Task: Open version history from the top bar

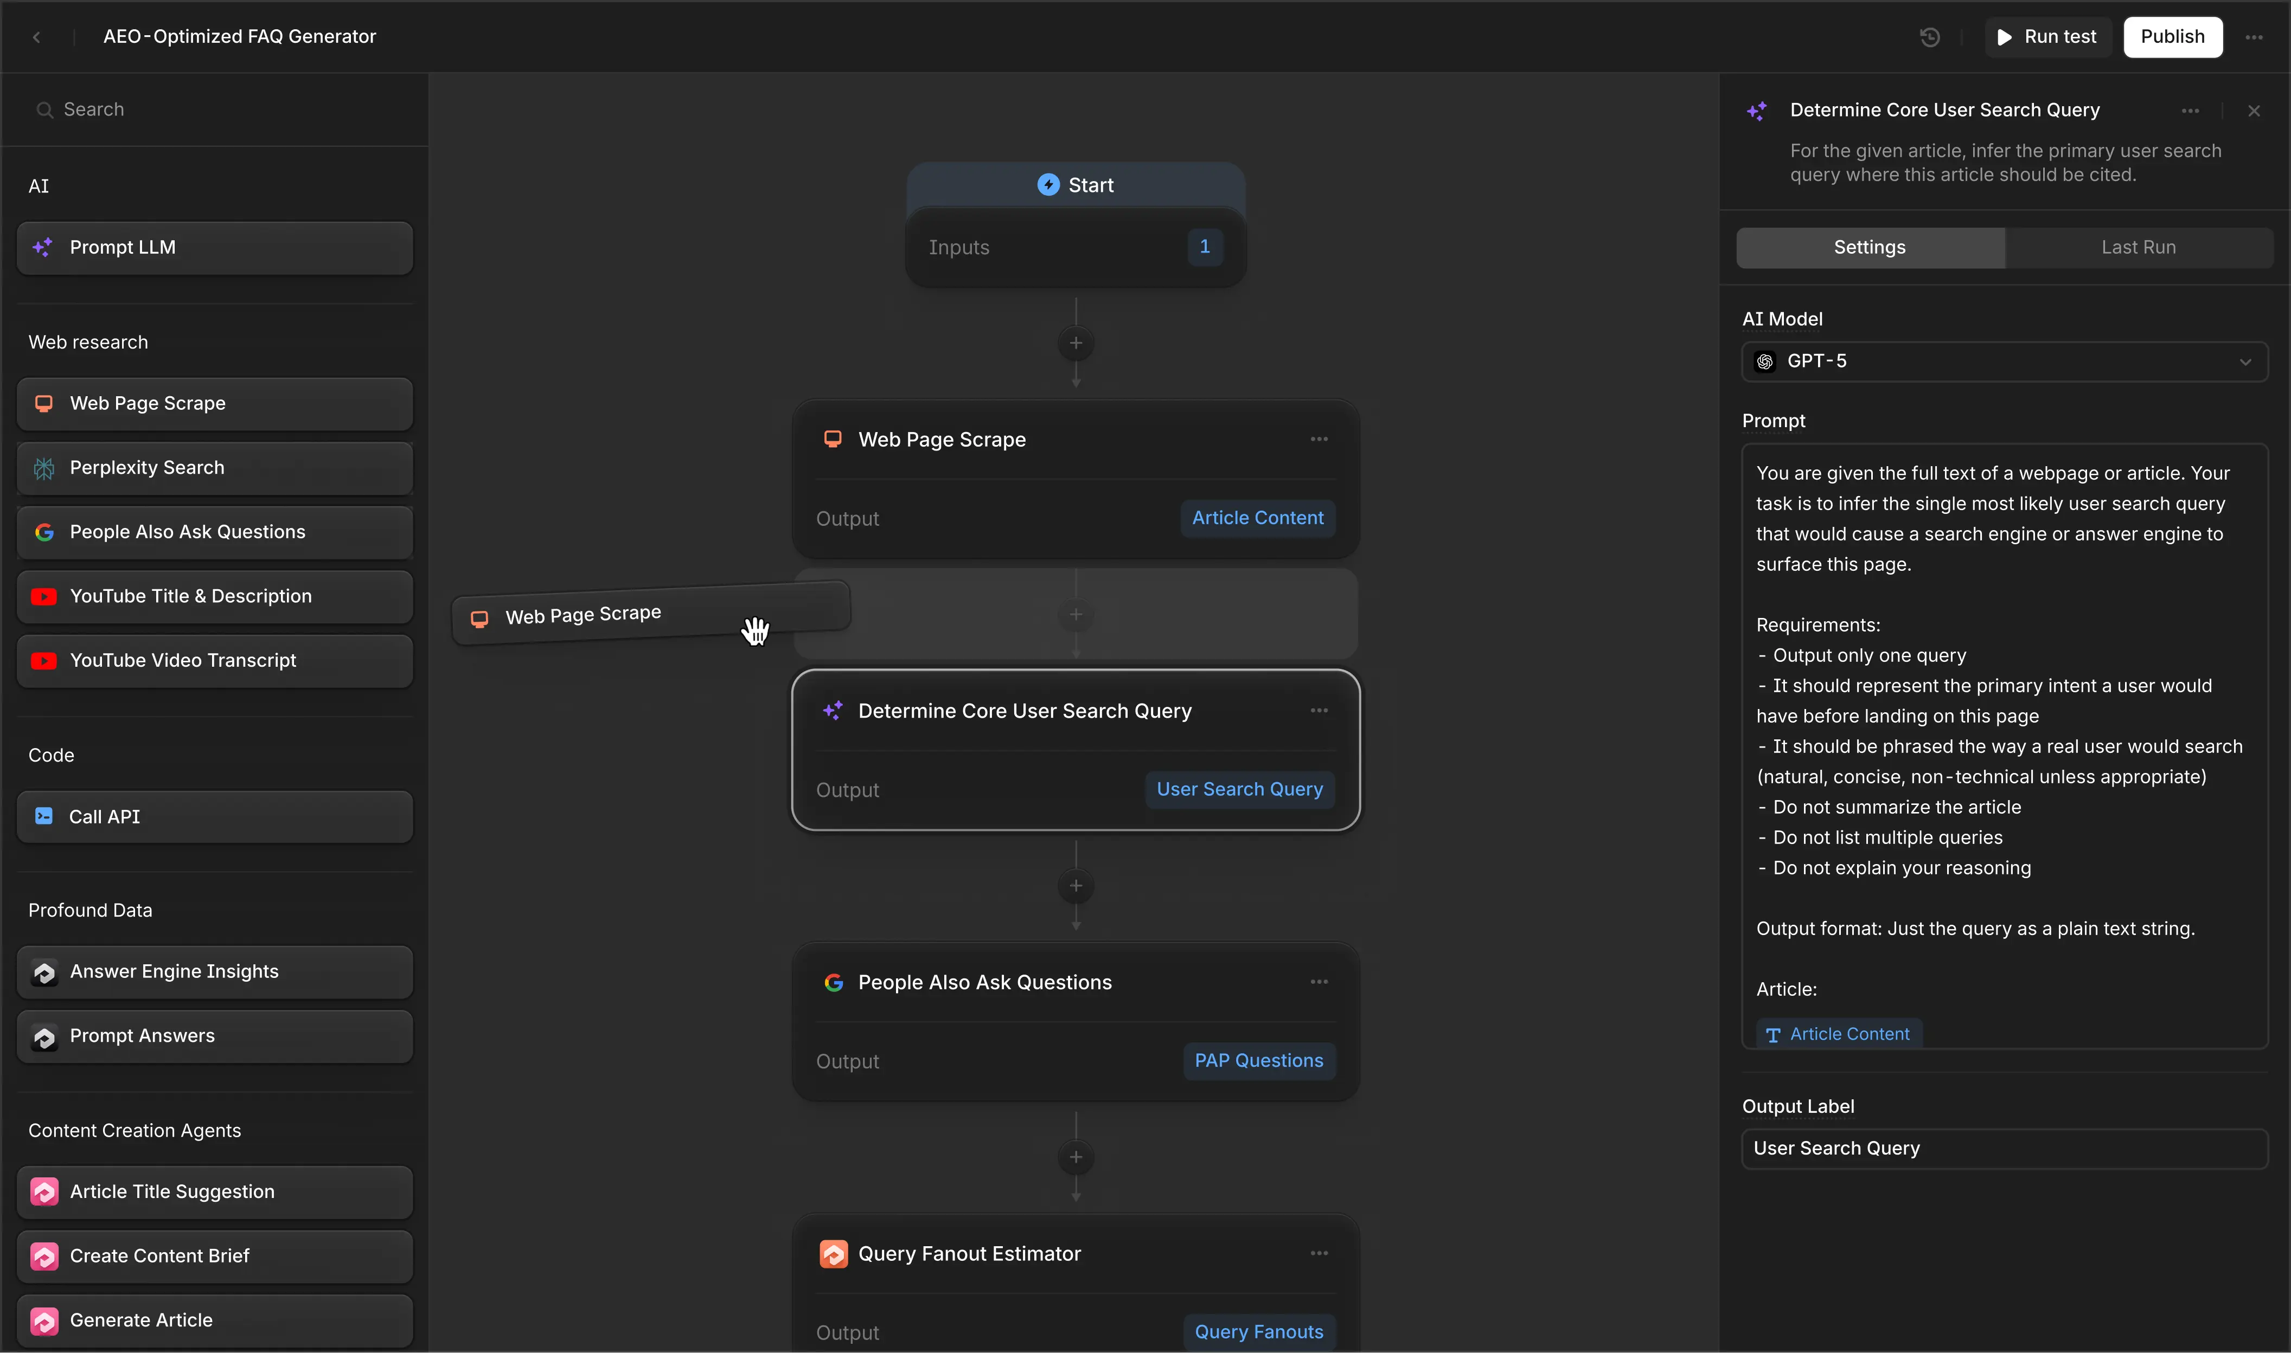Action: click(1928, 36)
